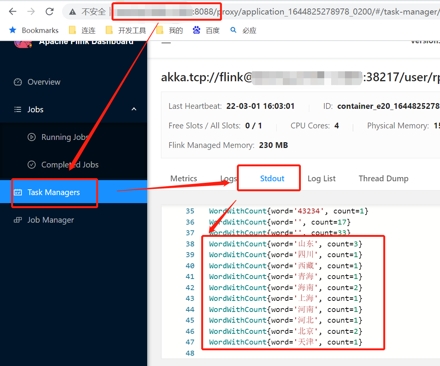Viewport: 440px width, 366px height.
Task: Click the Physical Memory label
Action: [398, 126]
